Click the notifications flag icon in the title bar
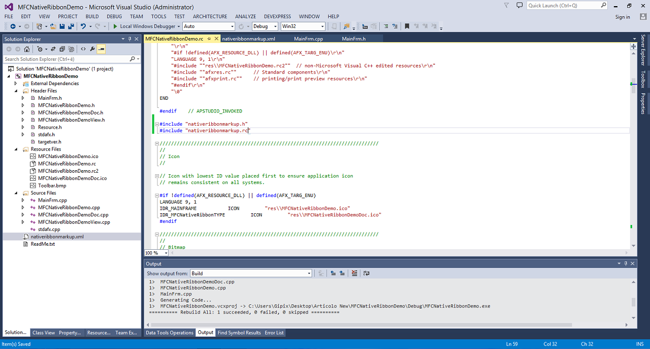The width and height of the screenshot is (650, 349). pos(506,6)
